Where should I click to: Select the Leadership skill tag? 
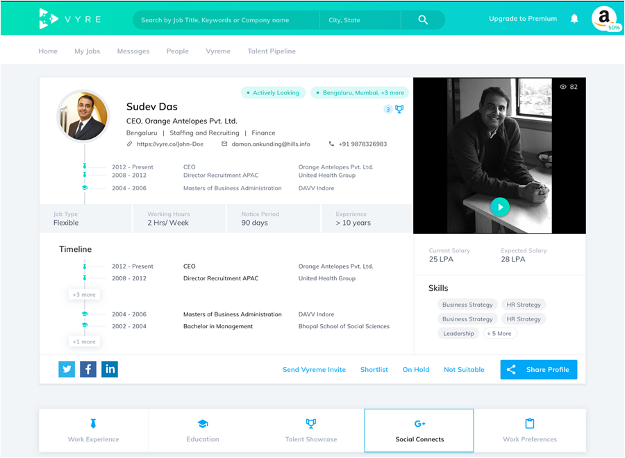click(458, 333)
